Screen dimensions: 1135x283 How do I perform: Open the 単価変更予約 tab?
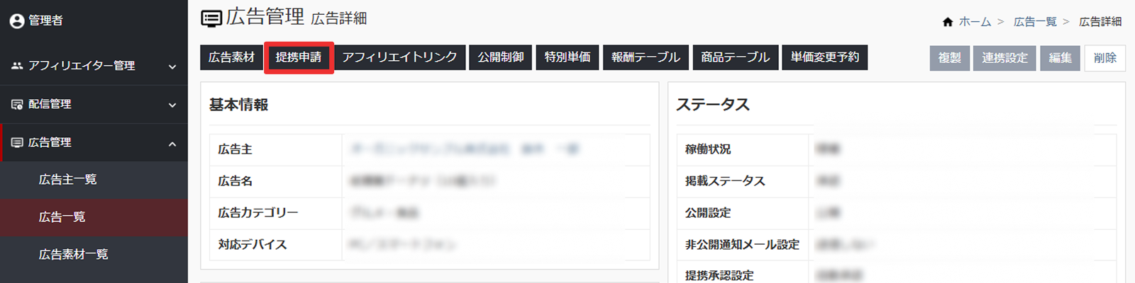[825, 57]
